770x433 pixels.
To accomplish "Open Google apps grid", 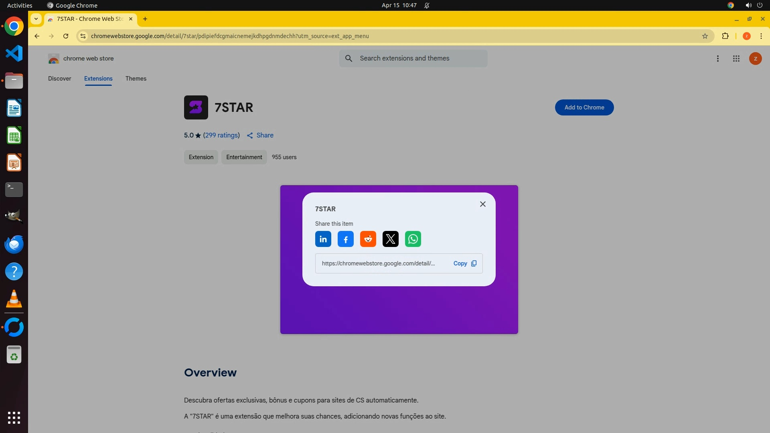I will [736, 59].
